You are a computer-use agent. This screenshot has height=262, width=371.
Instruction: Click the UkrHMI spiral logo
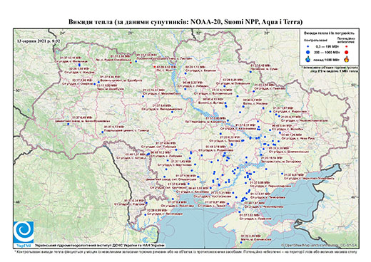(x=24, y=233)
